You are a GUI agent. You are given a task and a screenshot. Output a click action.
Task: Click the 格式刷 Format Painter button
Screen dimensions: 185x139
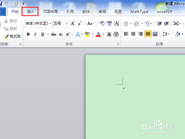[x=12, y=36]
